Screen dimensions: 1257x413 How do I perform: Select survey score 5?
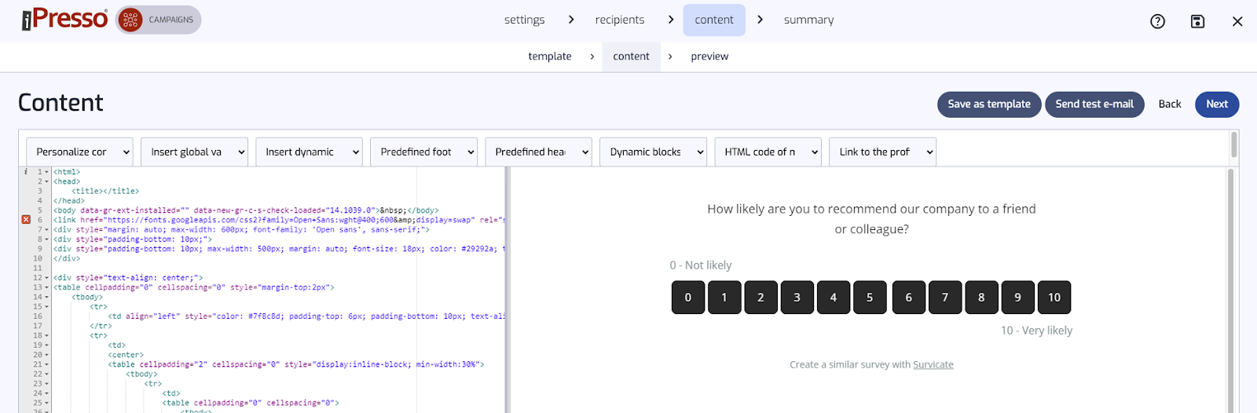tap(870, 298)
